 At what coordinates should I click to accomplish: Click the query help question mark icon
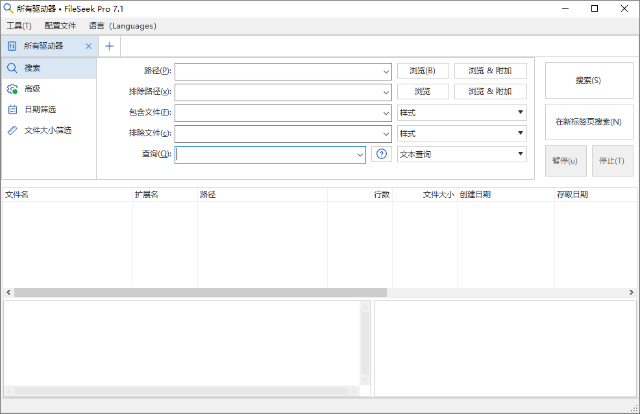pyautogui.click(x=381, y=154)
